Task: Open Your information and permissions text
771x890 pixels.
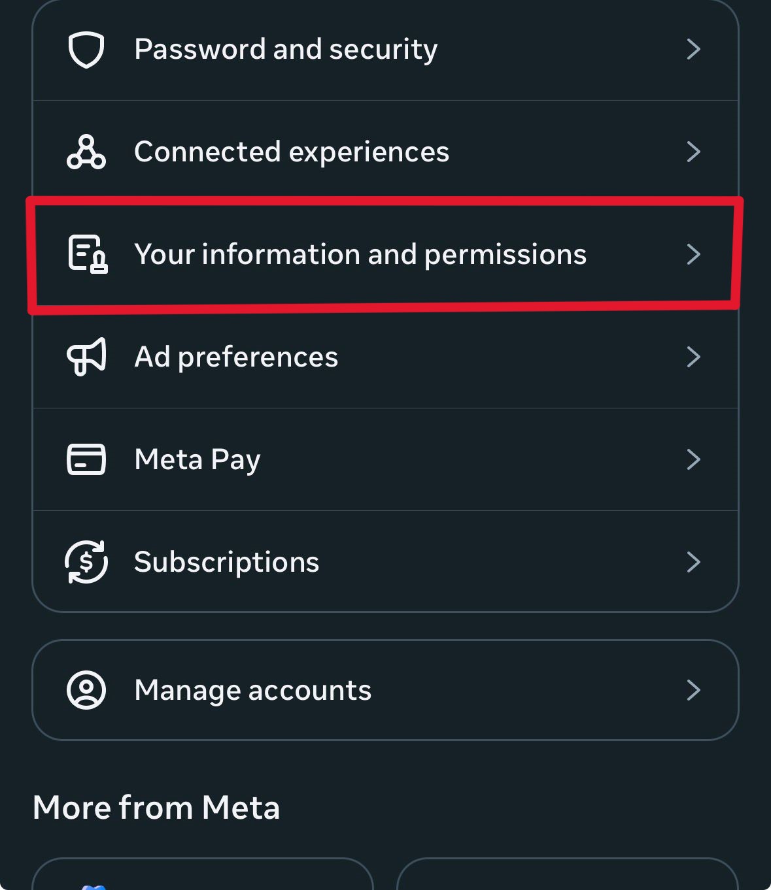Action: (x=360, y=254)
